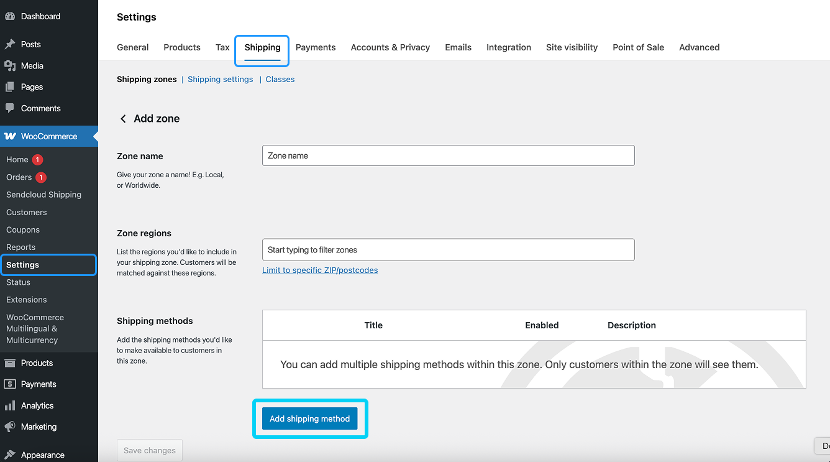Click Add shipping method button
This screenshot has width=830, height=462.
pyautogui.click(x=310, y=418)
